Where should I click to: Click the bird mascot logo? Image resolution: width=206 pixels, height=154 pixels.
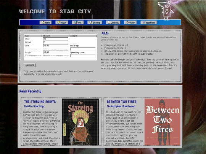(x=166, y=11)
